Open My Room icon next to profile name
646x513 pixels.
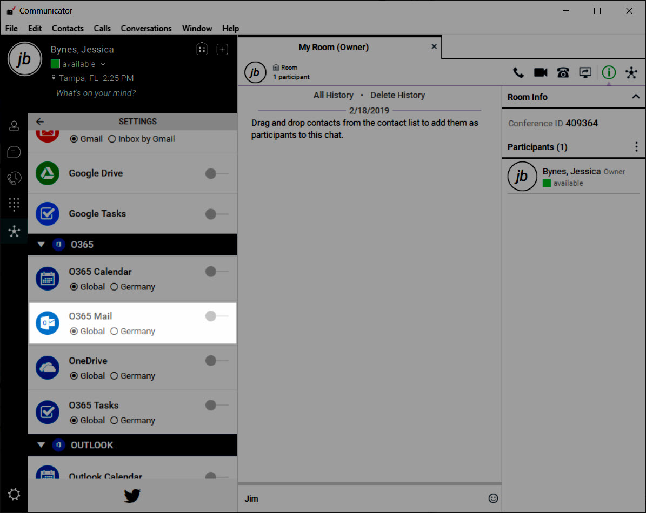202,49
